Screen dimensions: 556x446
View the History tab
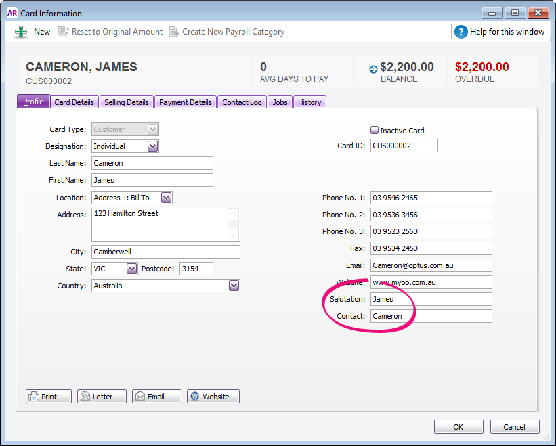(309, 102)
